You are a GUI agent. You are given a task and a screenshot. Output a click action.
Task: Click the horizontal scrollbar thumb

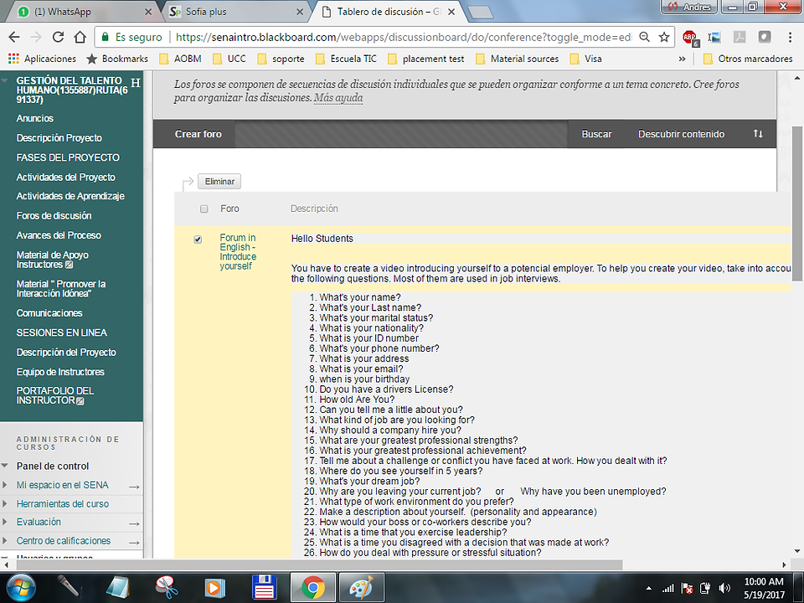click(319, 564)
